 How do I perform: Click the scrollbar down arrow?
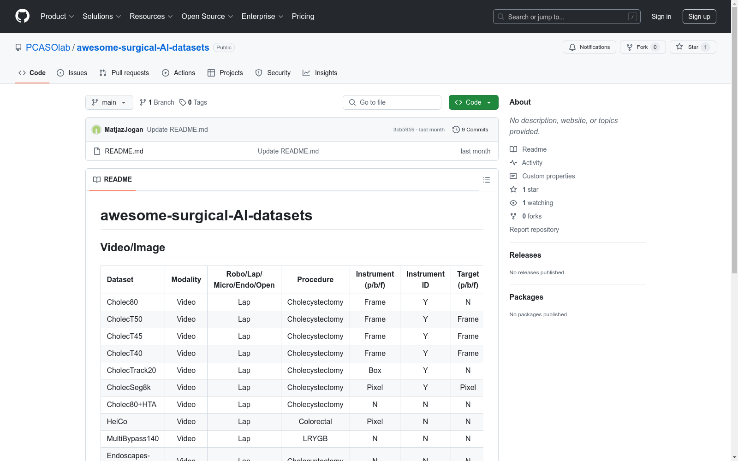pos(735,457)
